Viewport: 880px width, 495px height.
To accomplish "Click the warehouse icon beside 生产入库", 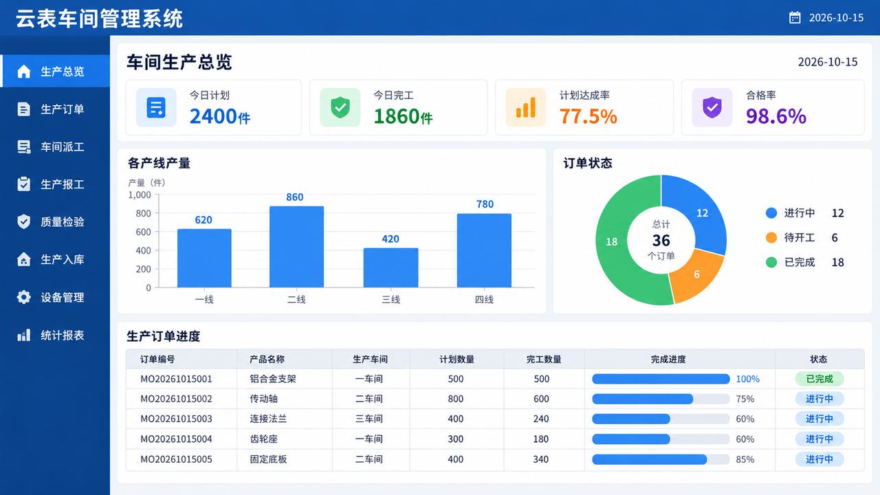I will point(24,259).
